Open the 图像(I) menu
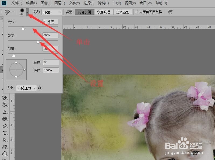The width and height of the screenshot is (215, 160). tap(45, 3)
